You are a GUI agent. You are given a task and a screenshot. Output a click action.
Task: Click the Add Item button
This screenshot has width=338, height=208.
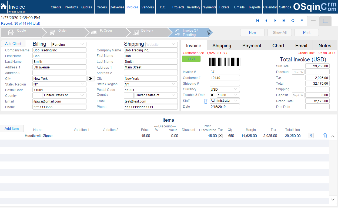12,128
